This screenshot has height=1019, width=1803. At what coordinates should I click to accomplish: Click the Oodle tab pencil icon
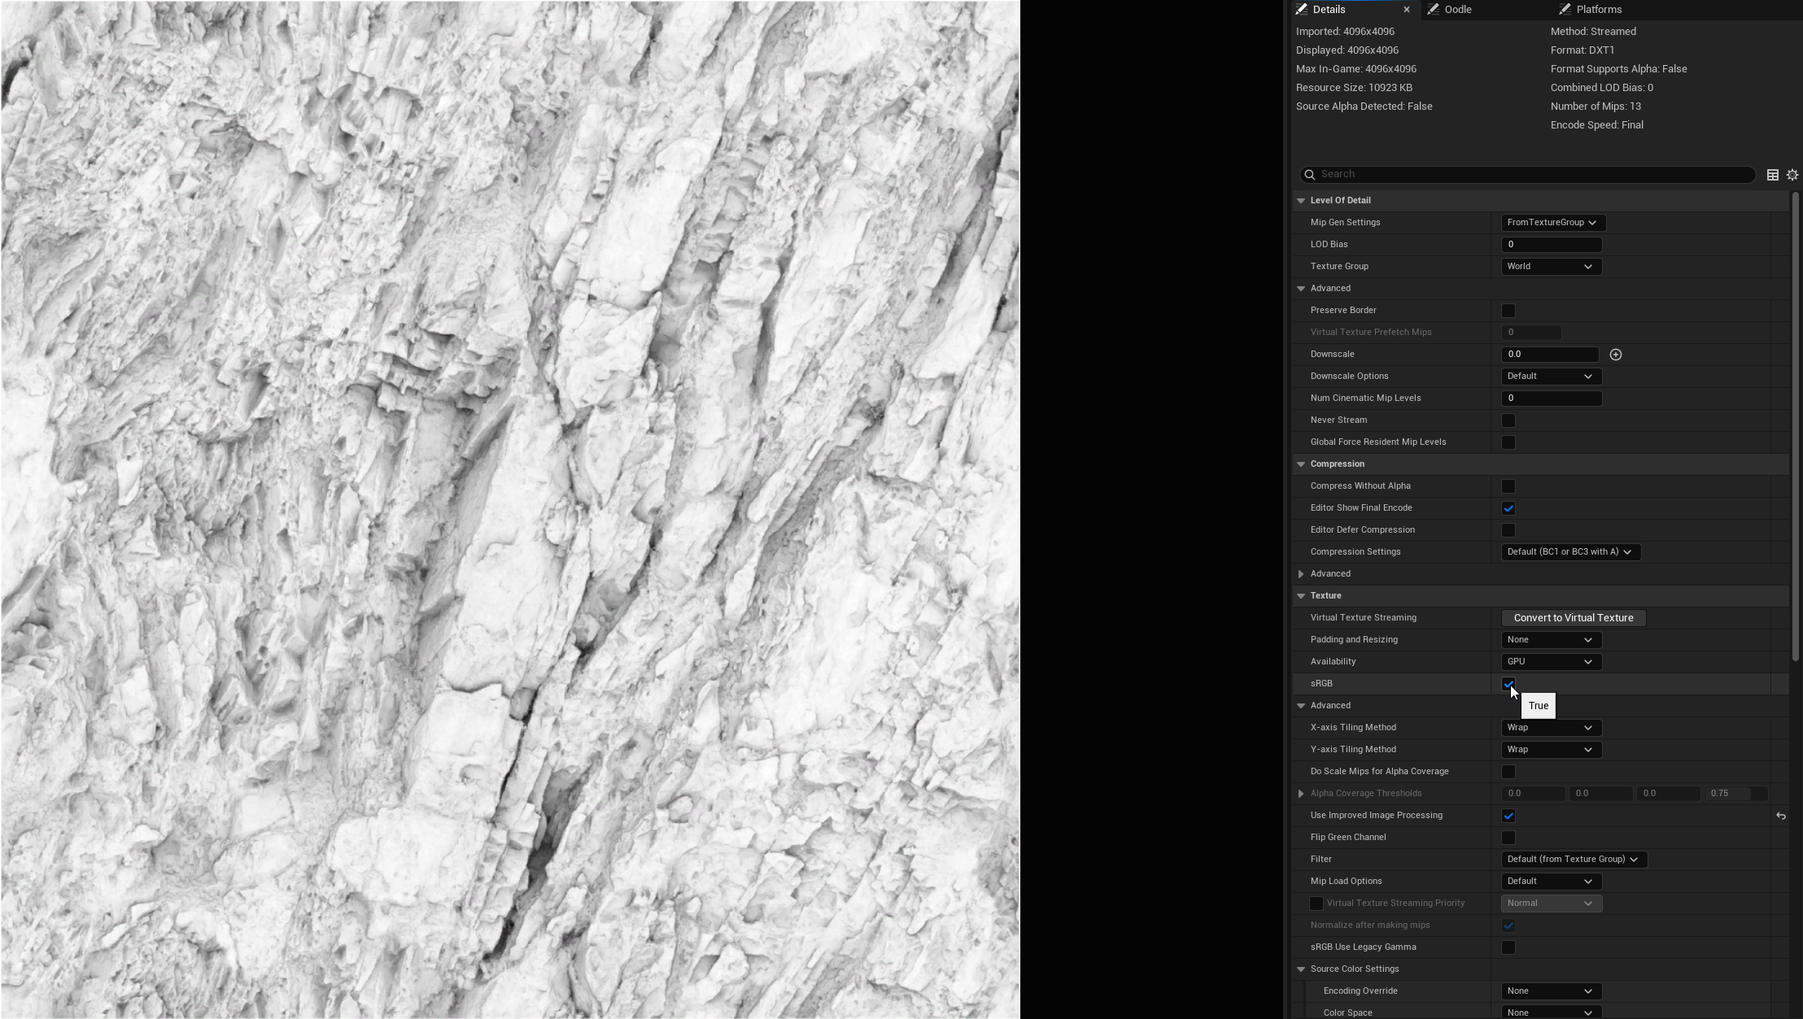pyautogui.click(x=1434, y=10)
